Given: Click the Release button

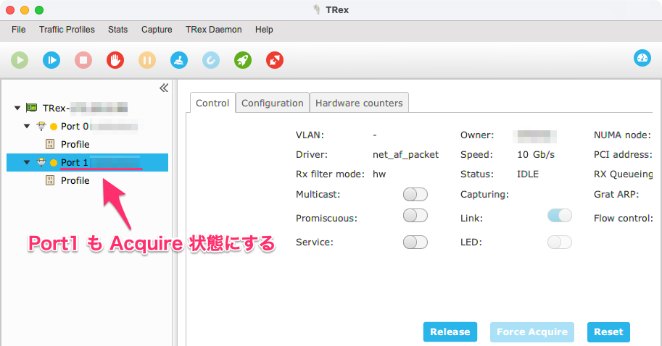Looking at the screenshot, I should pyautogui.click(x=450, y=332).
